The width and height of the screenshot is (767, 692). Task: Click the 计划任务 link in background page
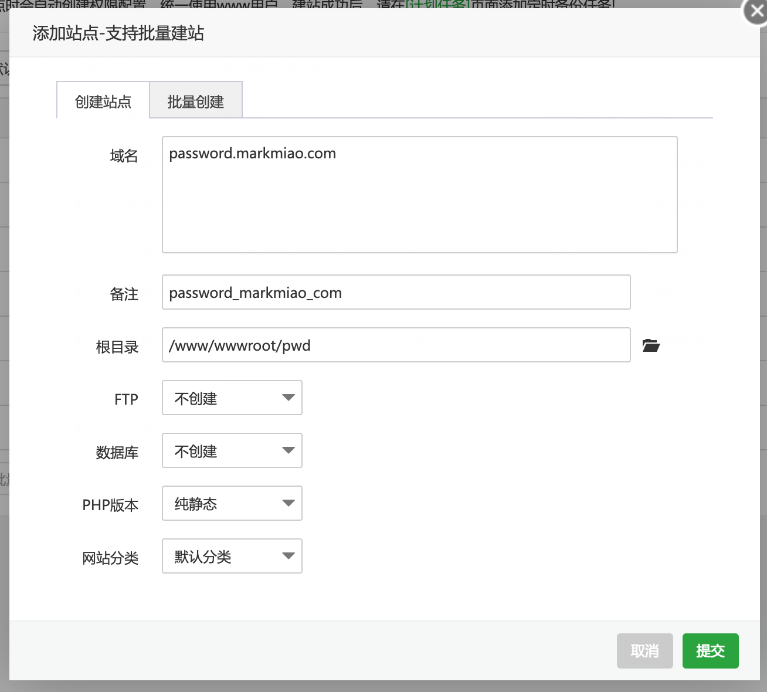pyautogui.click(x=439, y=4)
